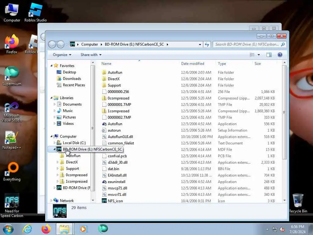
Task: Open the view options dropdown arrow
Action: (x=259, y=55)
